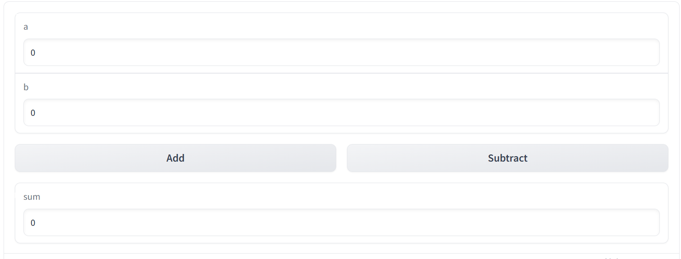The height and width of the screenshot is (259, 681).
Task: Select the second number box under b
Action: [x=341, y=113]
